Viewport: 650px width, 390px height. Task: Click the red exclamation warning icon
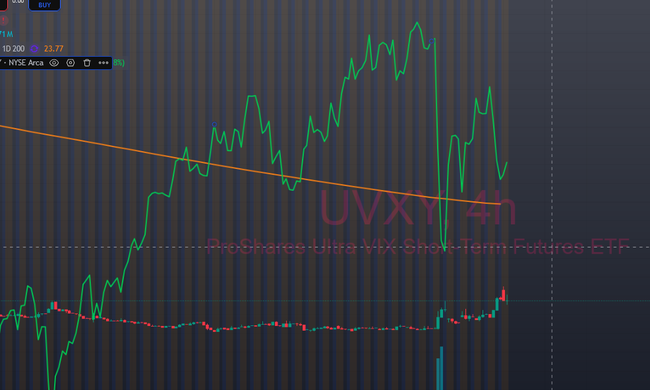pos(3,20)
